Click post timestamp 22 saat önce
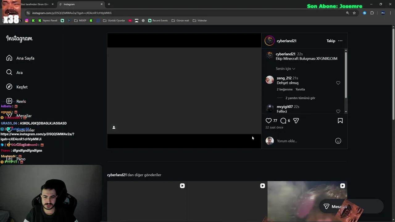 (274, 127)
